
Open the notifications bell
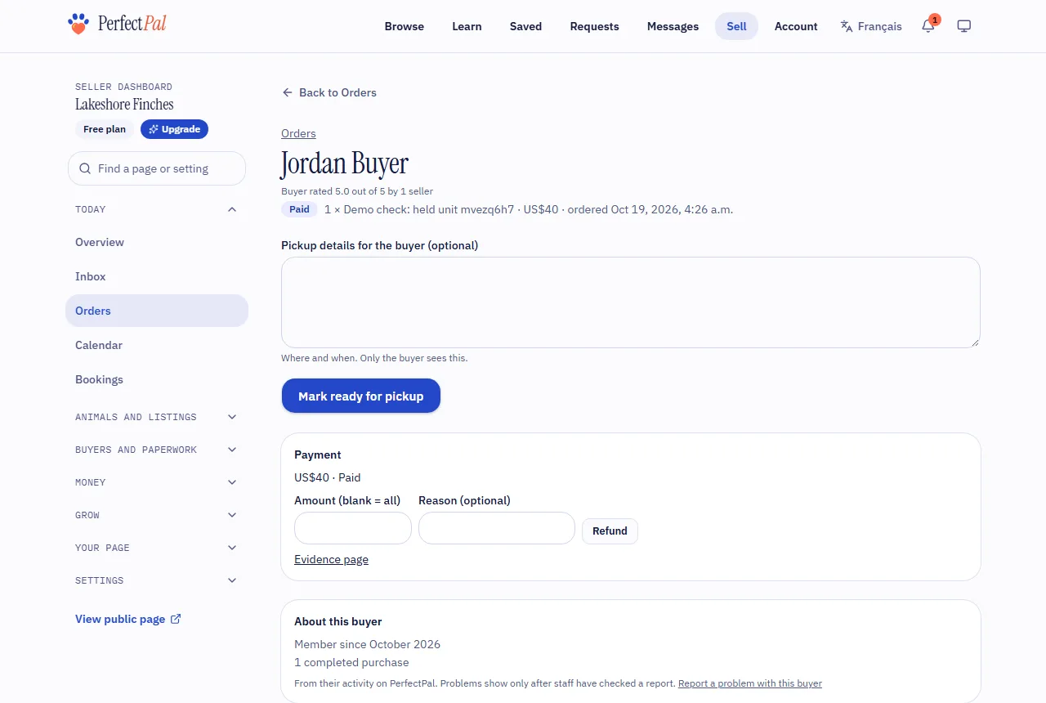coord(928,26)
